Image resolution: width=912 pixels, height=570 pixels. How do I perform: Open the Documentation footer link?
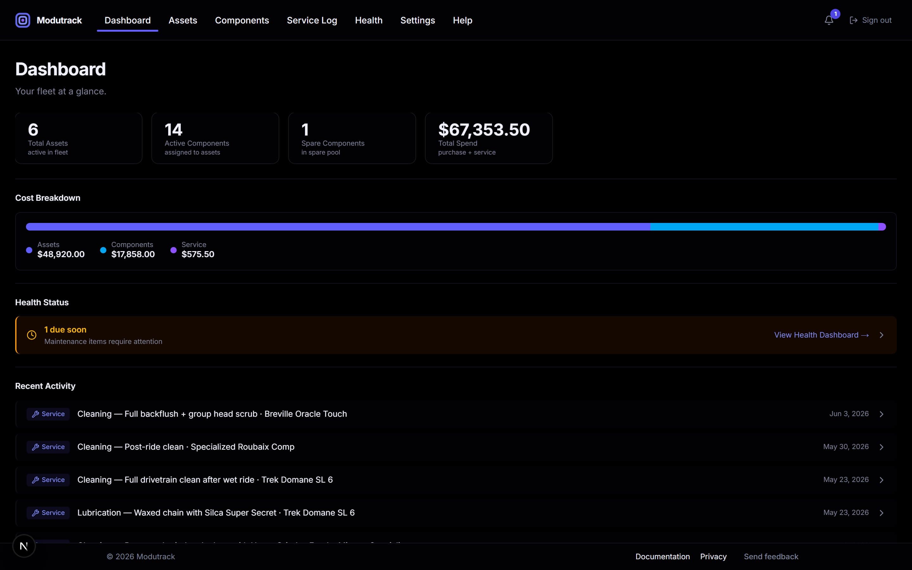(662, 556)
